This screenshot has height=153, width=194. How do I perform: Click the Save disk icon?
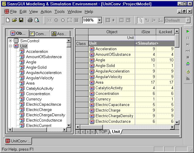[21, 20]
